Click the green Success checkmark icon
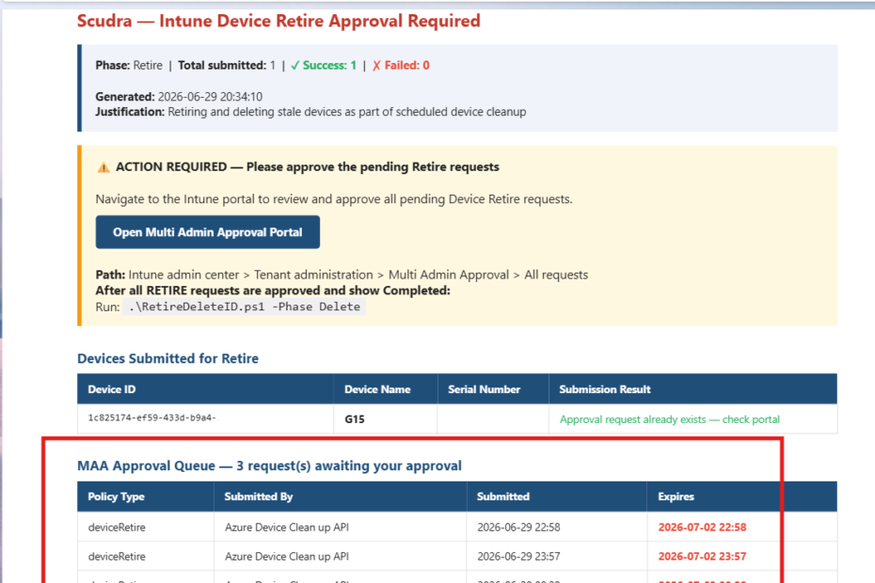This screenshot has height=583, width=875. [x=295, y=66]
